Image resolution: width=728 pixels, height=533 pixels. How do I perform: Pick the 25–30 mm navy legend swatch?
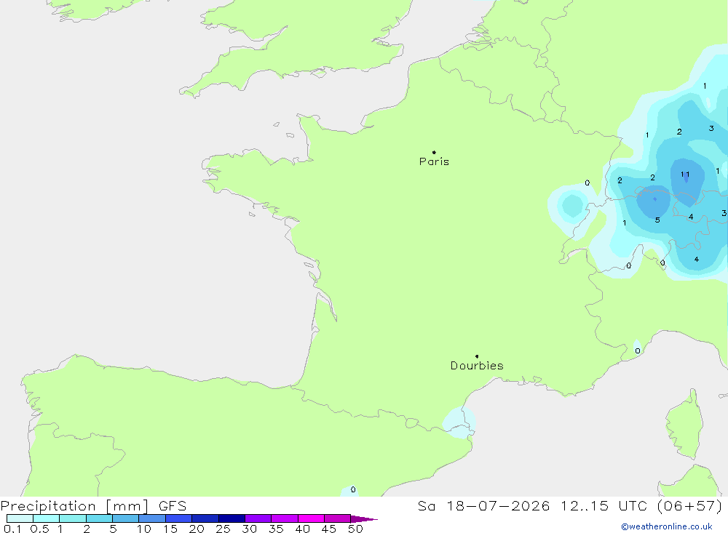232,518
